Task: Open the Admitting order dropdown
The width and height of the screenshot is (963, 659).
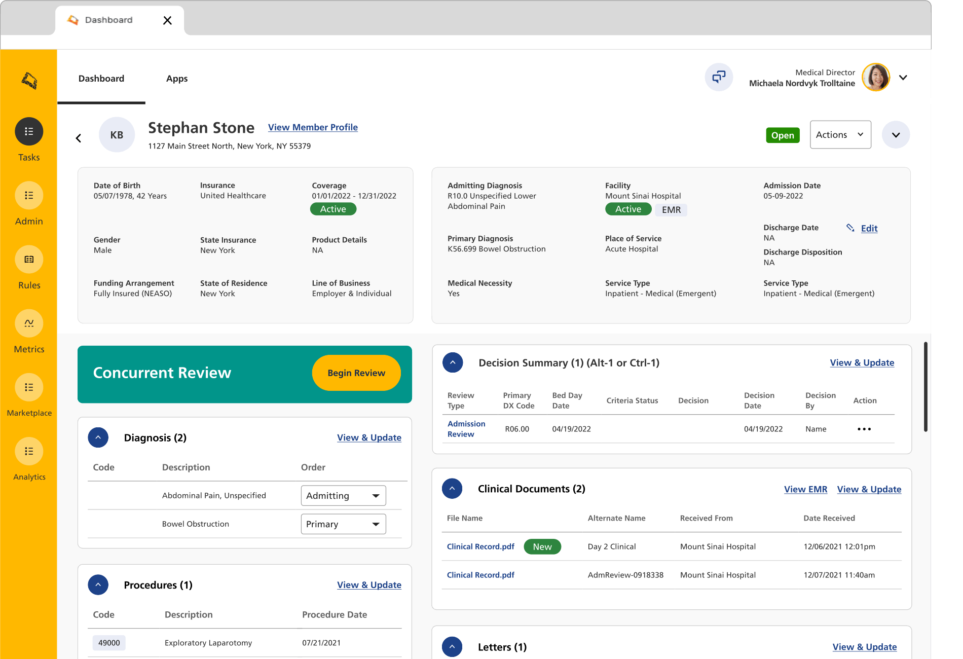Action: tap(343, 496)
